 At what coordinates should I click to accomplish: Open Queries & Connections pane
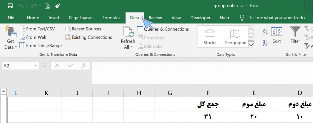pyautogui.click(x=163, y=29)
